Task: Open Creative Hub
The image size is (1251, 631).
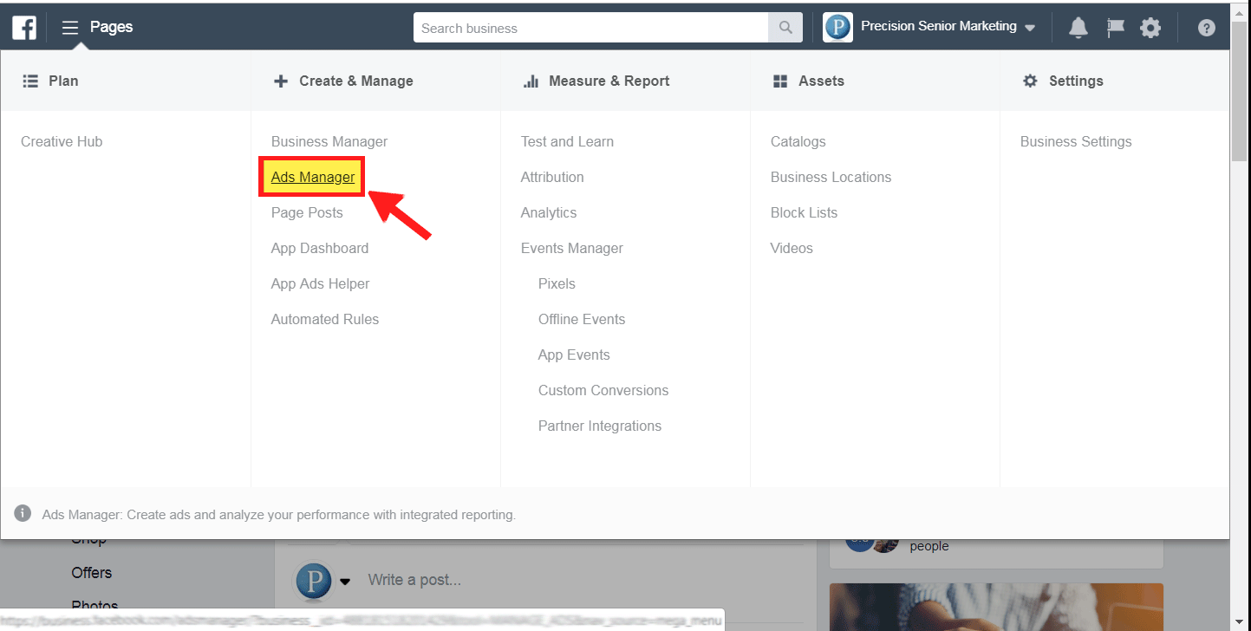Action: coord(62,141)
